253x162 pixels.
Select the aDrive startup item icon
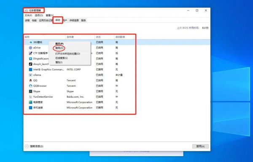click(x=30, y=48)
